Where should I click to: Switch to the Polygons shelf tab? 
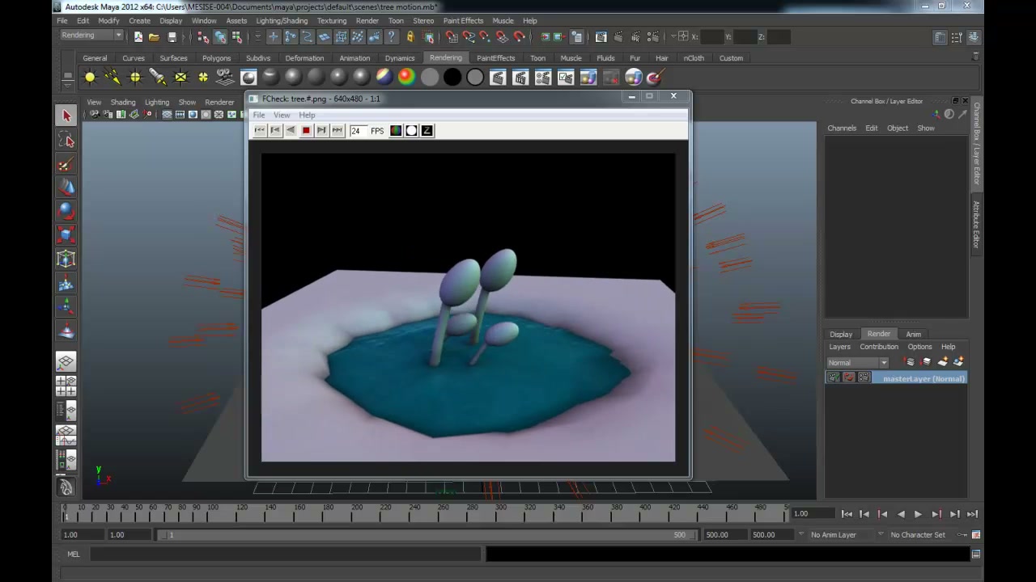click(216, 58)
